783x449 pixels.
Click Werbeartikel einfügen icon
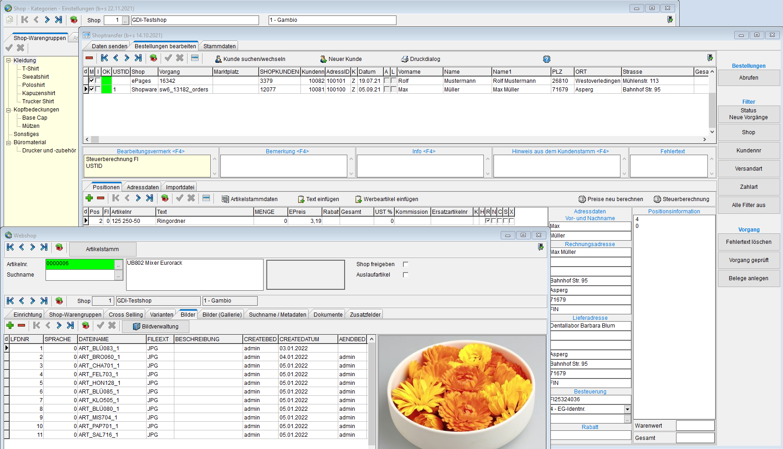(x=358, y=199)
